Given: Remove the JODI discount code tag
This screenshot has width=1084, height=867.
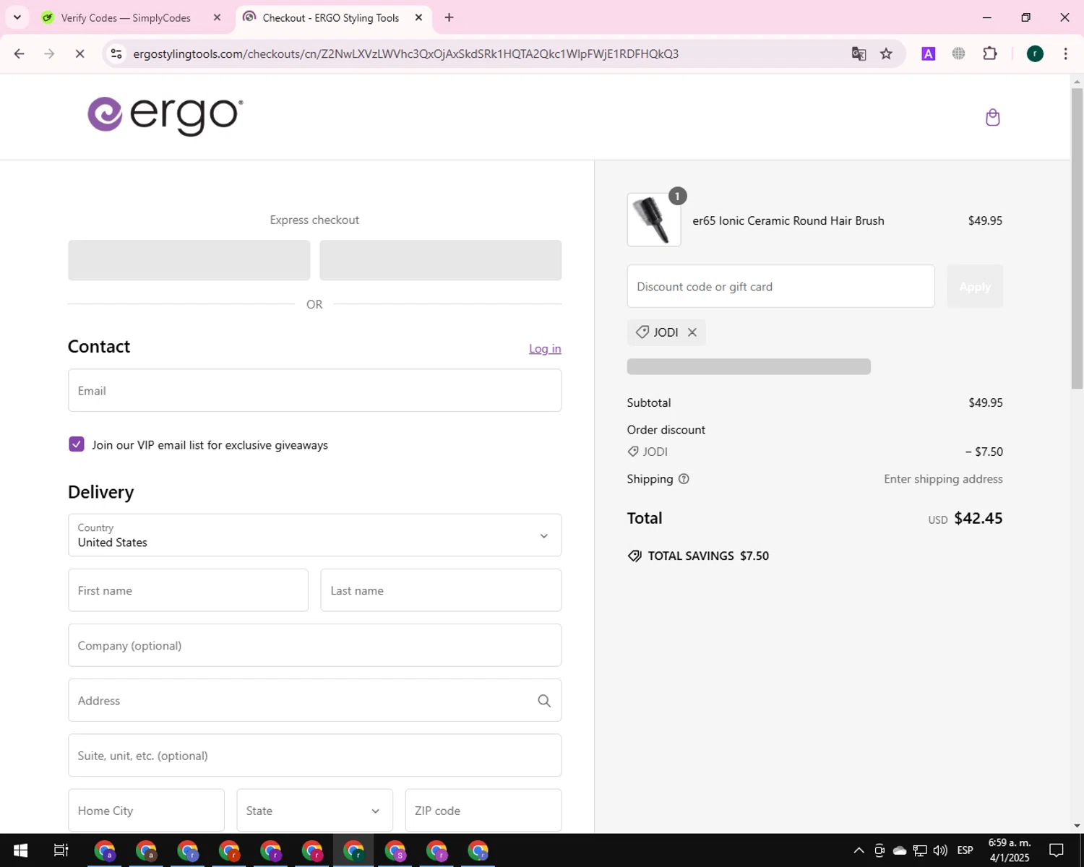Looking at the screenshot, I should pyautogui.click(x=692, y=332).
